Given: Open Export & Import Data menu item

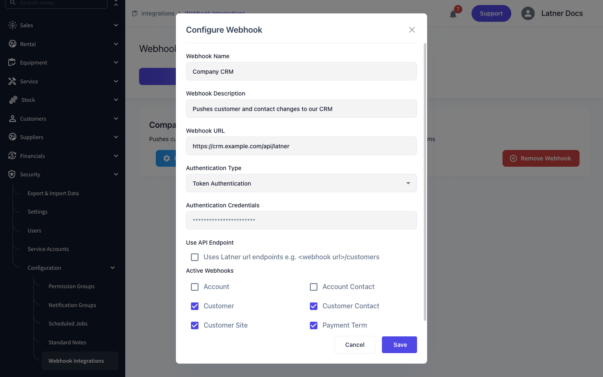Looking at the screenshot, I should (x=53, y=193).
